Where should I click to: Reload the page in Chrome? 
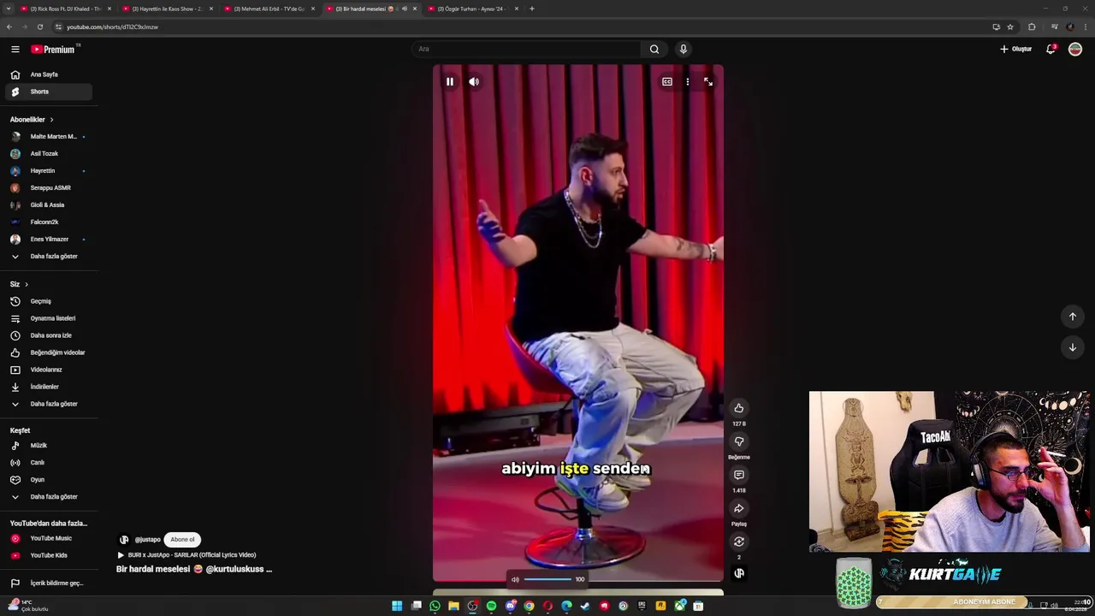pos(39,27)
